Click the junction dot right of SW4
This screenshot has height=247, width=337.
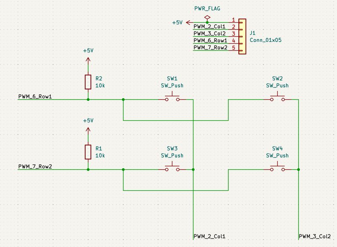299,170
